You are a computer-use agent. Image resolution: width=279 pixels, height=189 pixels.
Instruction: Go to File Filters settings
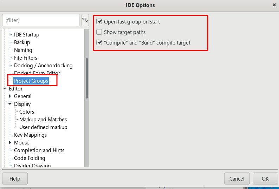tap(25, 58)
